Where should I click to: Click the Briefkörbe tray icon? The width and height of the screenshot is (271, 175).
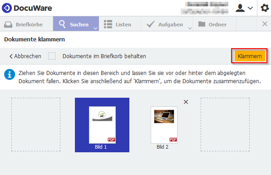pyautogui.click(x=8, y=25)
